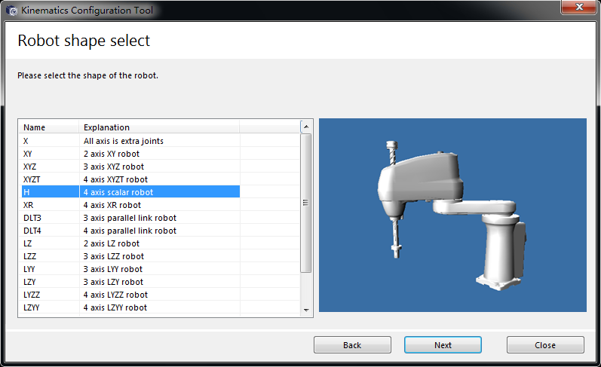Select the XYZ robot shape row
601x367 pixels.
click(159, 167)
